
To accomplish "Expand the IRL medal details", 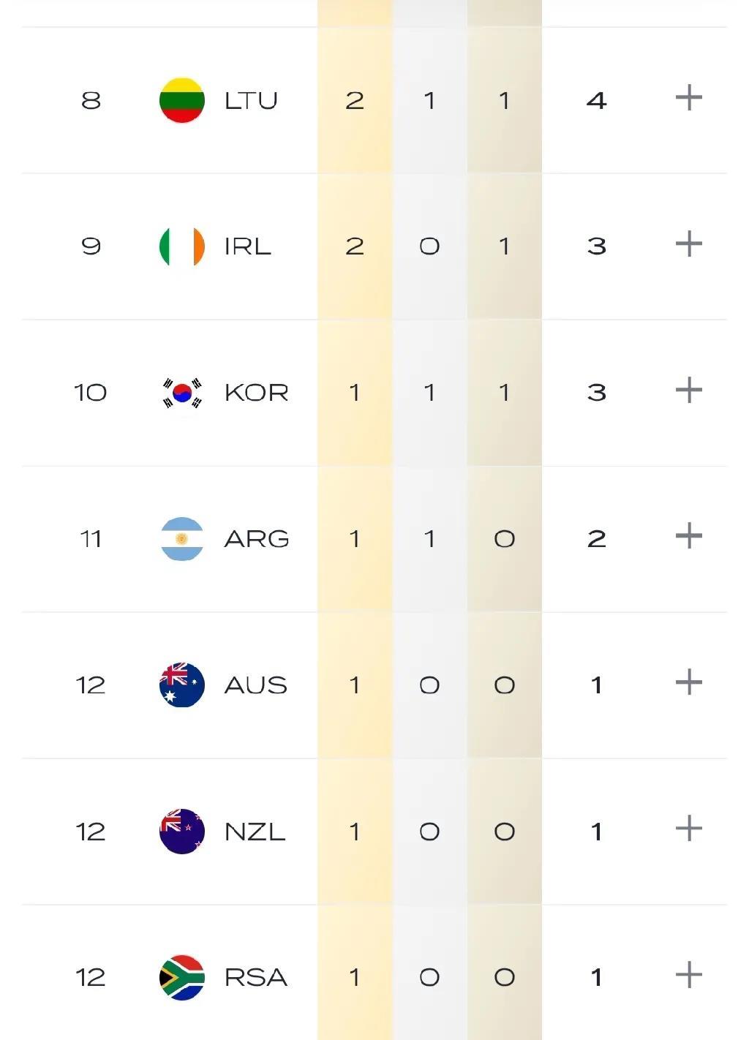I will click(x=688, y=244).
